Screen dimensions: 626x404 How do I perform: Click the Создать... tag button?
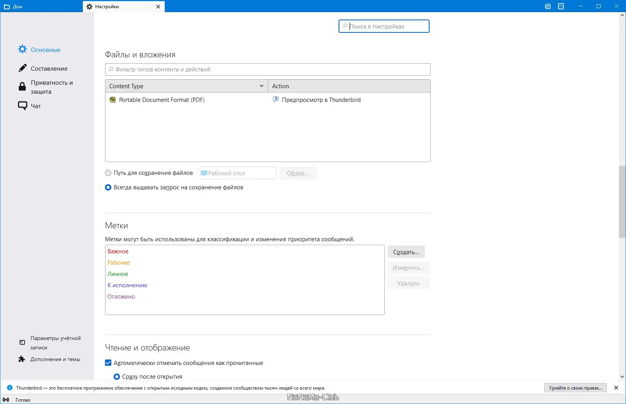click(x=406, y=252)
